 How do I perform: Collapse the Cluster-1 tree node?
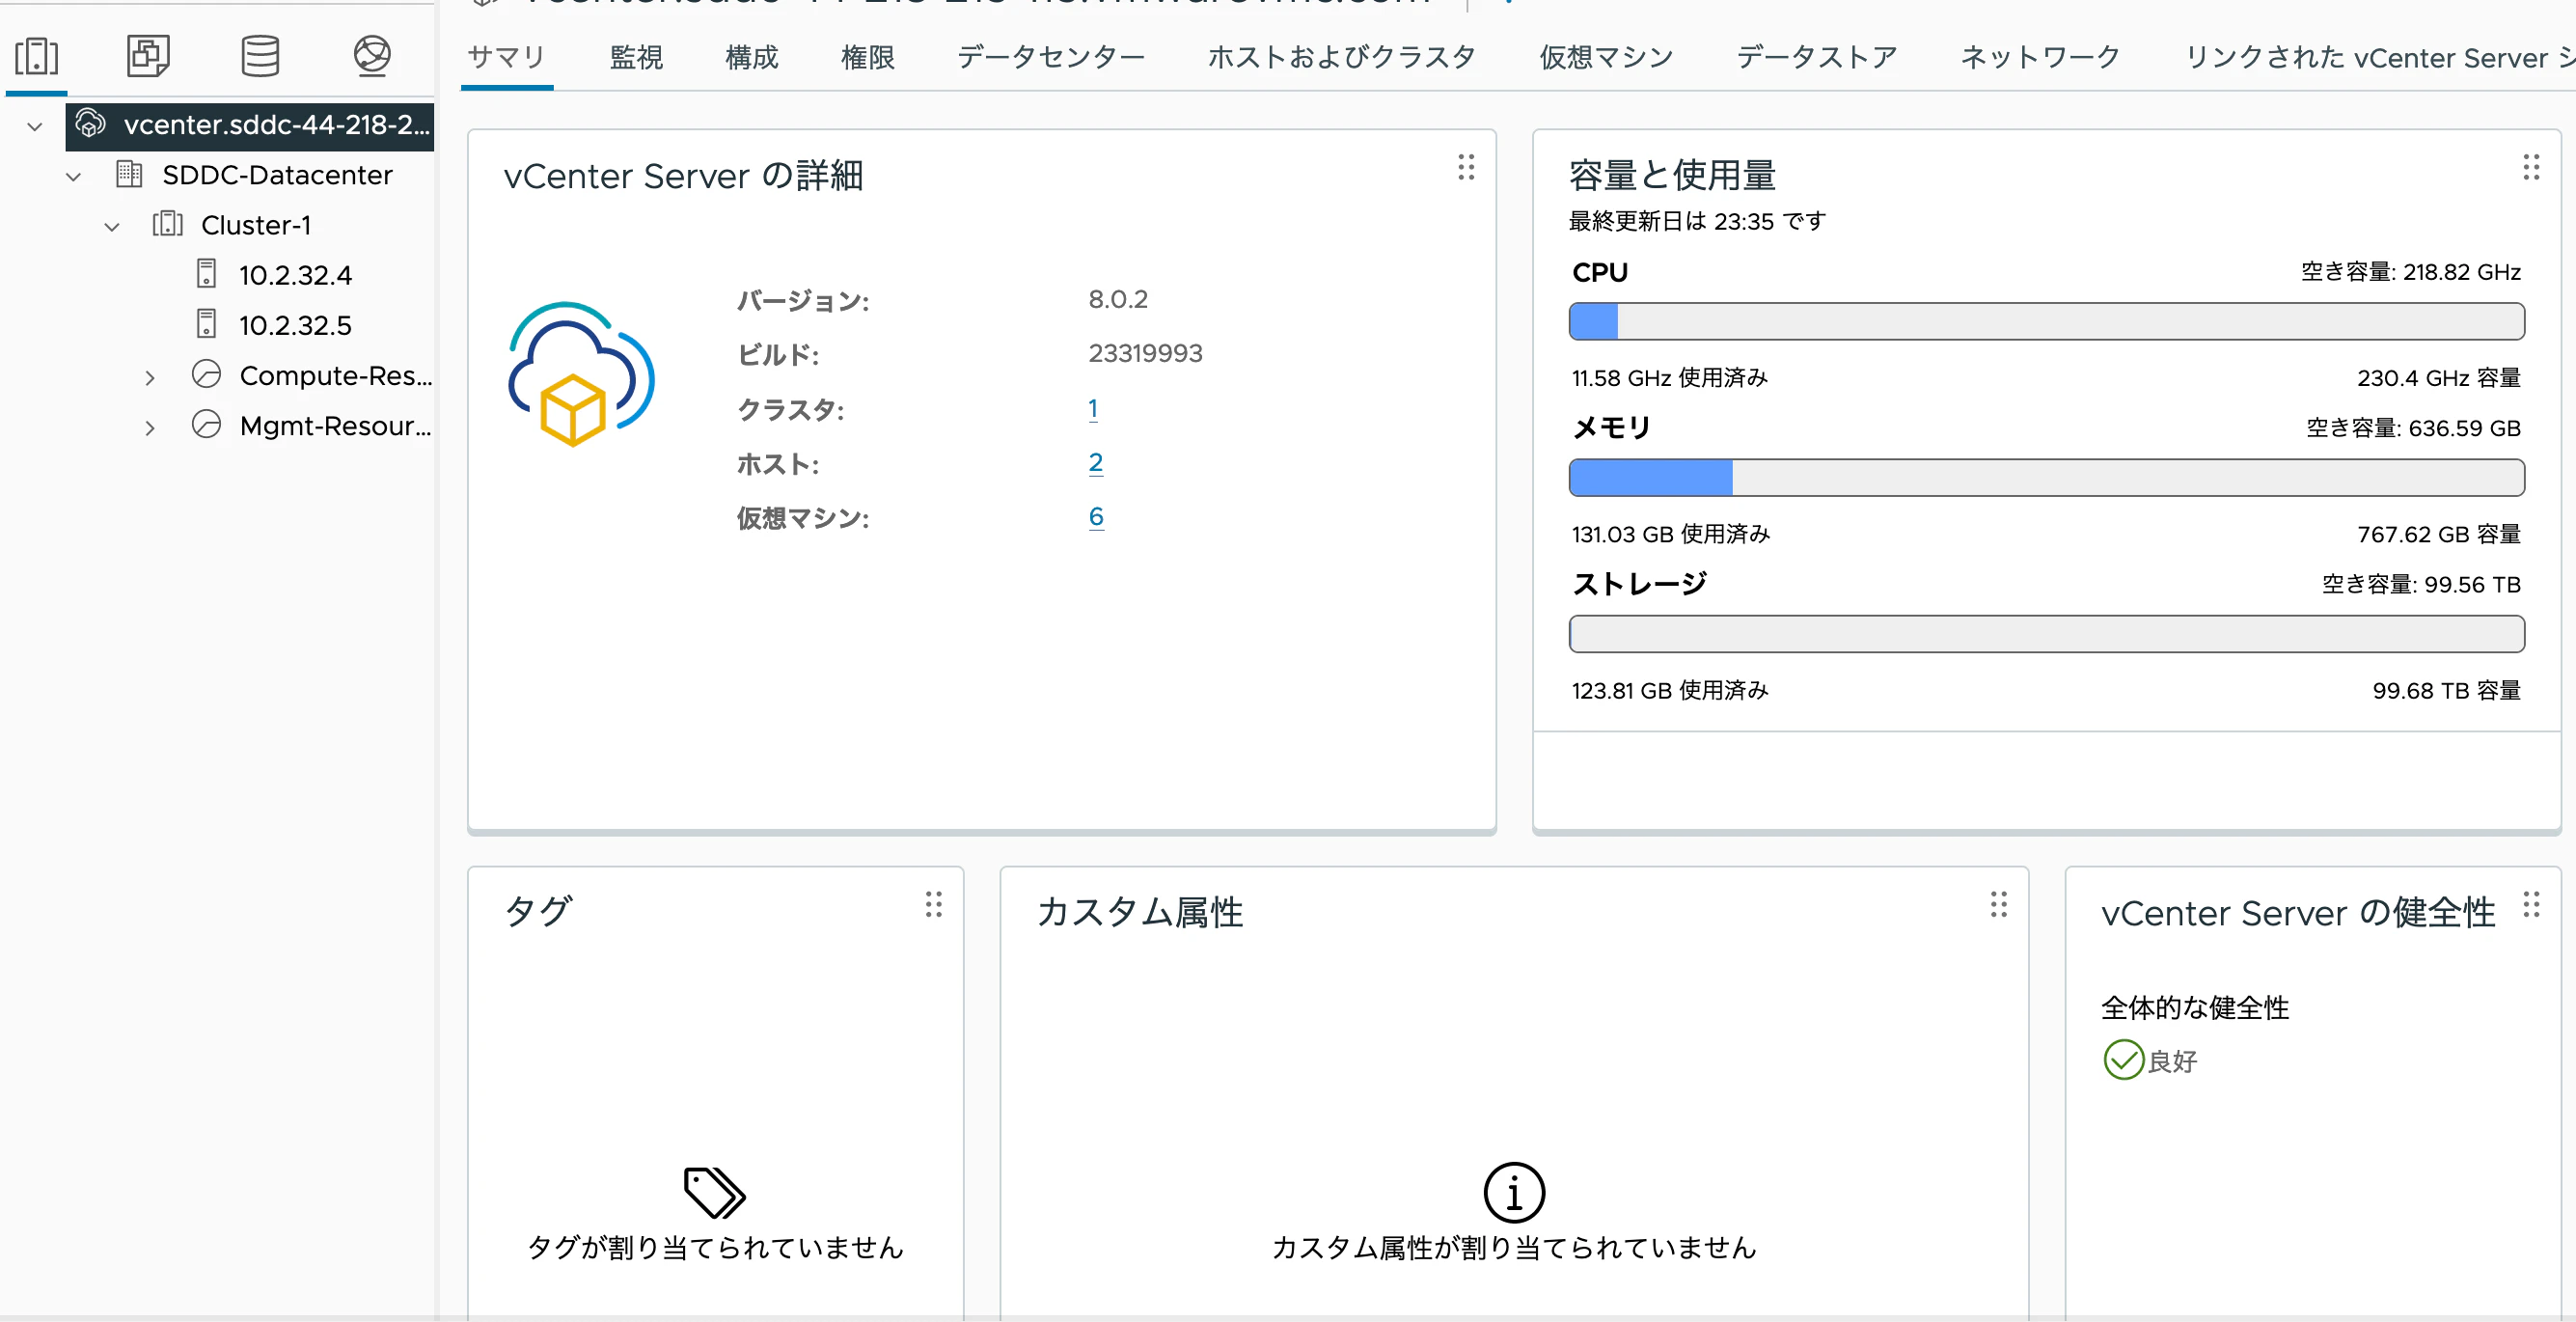[112, 227]
